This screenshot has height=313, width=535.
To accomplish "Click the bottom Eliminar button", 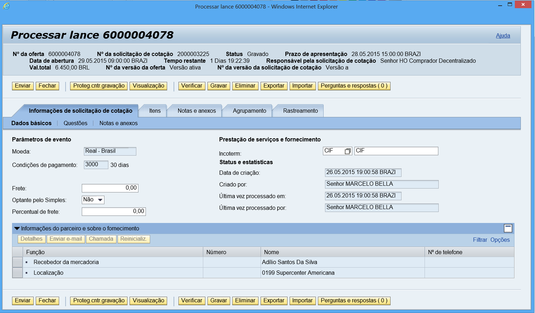I will tap(245, 301).
